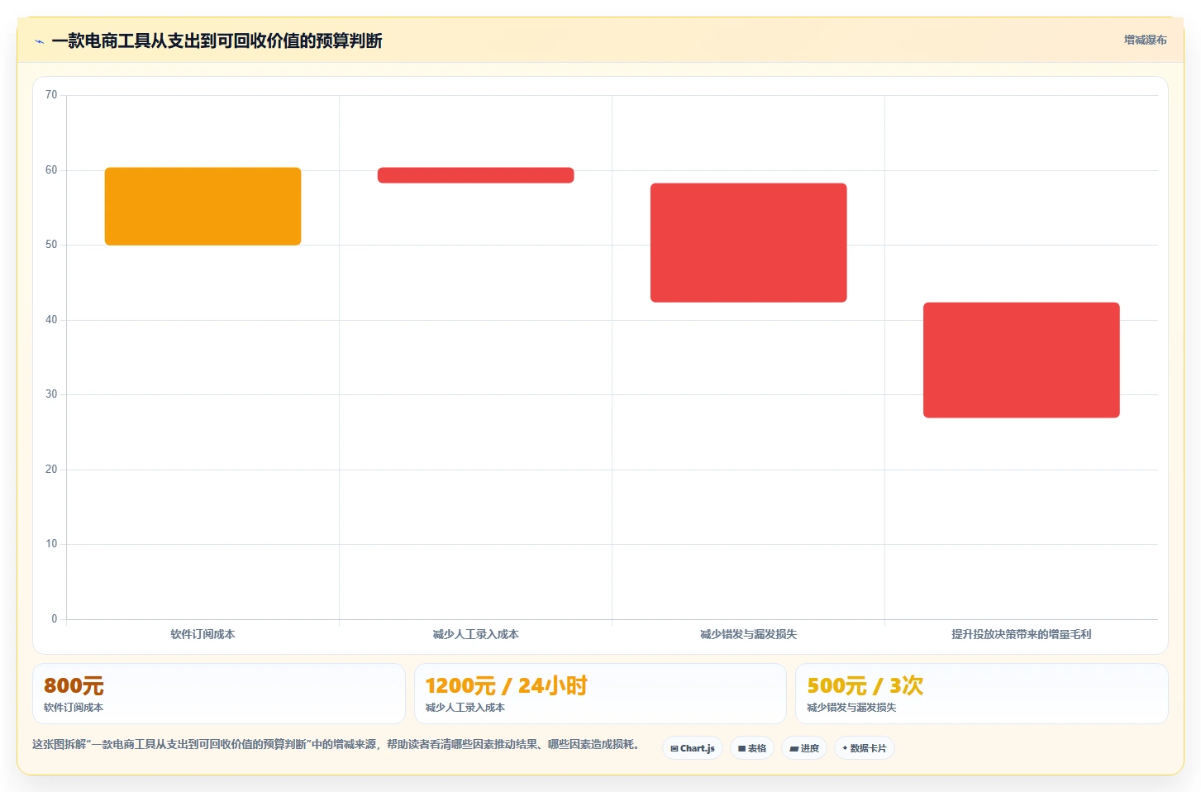Click the y-axis value 10
Viewport: 1201px width, 792px height.
pyautogui.click(x=51, y=544)
